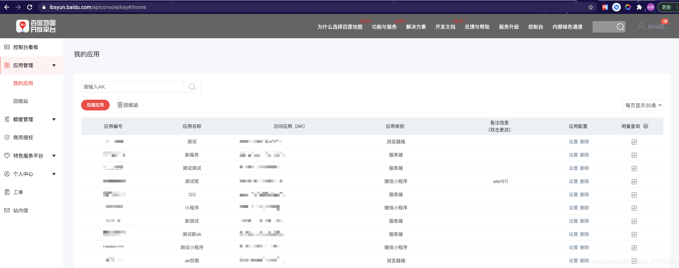
Task: Open usage chart icon for 测试呢 app
Action: 634,182
